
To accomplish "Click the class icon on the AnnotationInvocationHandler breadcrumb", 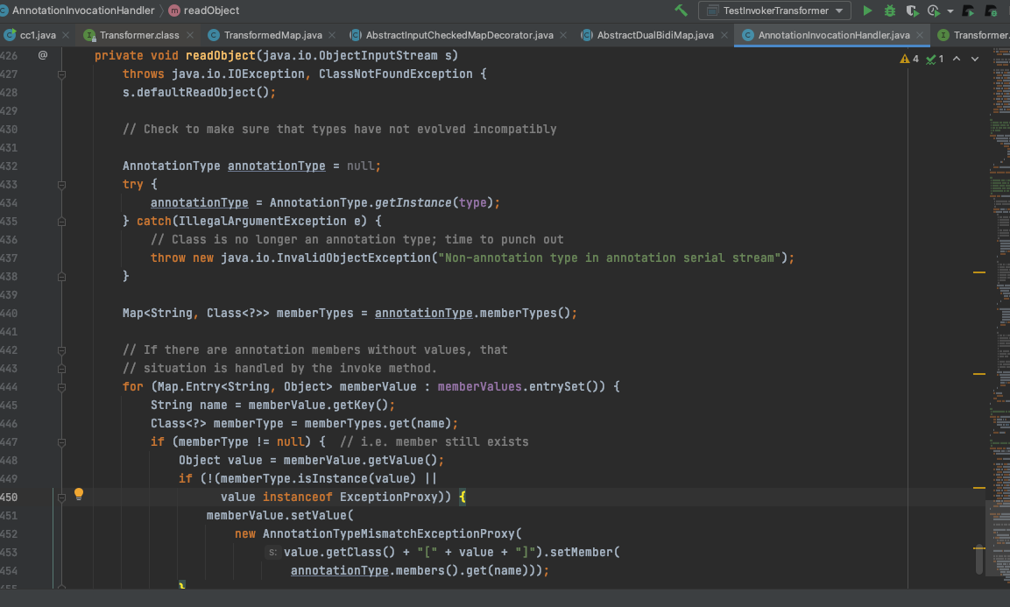I will pyautogui.click(x=4, y=11).
